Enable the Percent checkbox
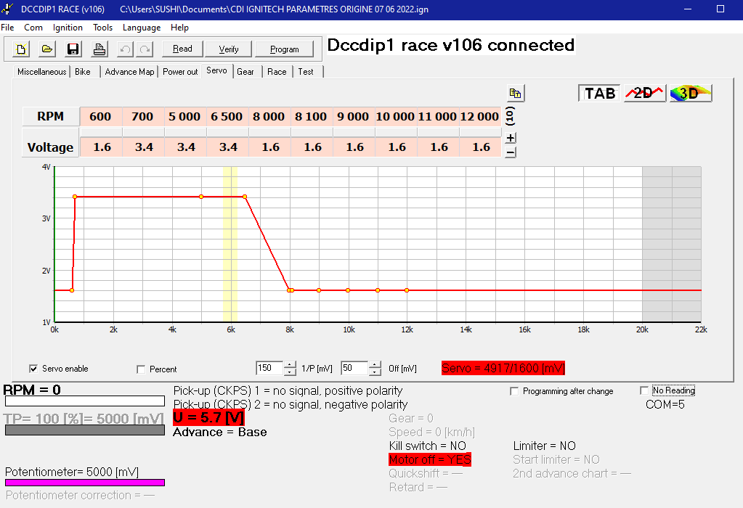The width and height of the screenshot is (743, 508). 141,369
